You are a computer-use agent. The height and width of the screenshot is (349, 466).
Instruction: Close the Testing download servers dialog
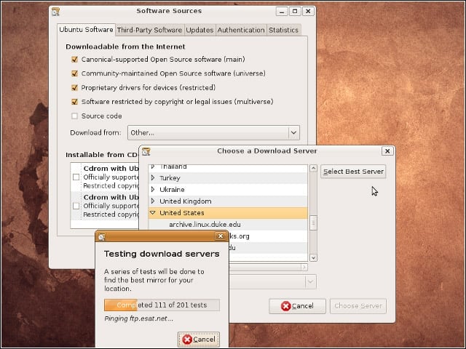[x=221, y=236]
